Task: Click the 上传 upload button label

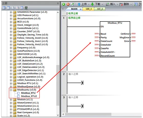Action: pos(84,4)
